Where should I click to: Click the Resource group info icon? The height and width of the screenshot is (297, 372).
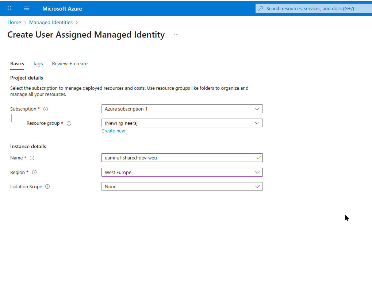click(69, 123)
